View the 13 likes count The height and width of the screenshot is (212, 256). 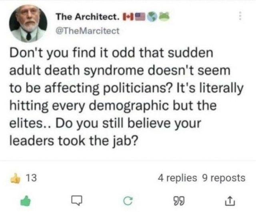[x=32, y=178]
